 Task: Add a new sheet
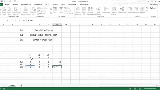point(21,85)
